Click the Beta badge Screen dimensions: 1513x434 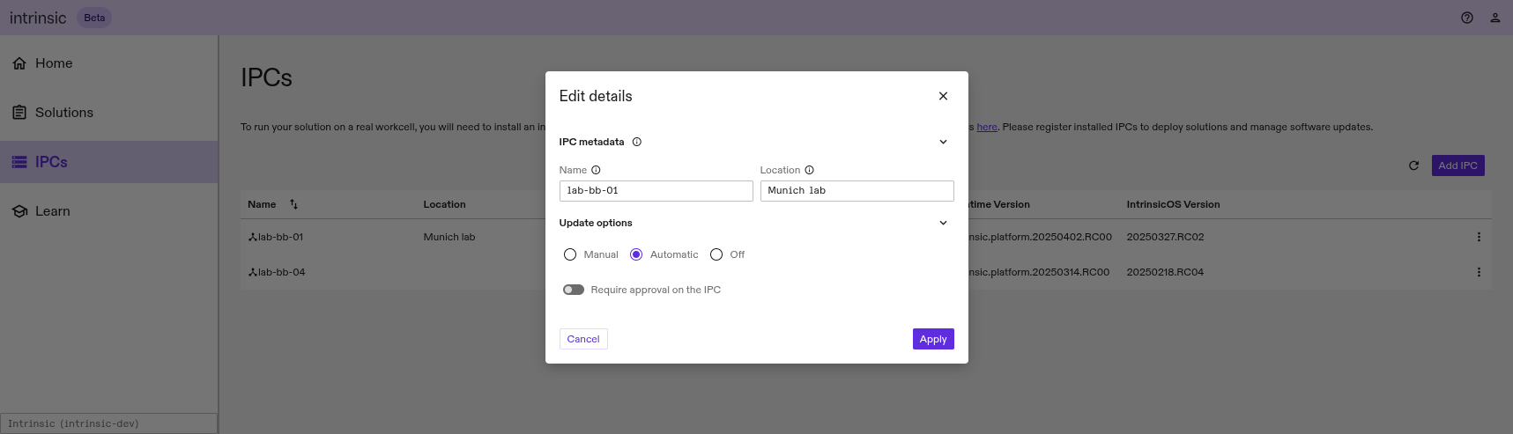94,18
